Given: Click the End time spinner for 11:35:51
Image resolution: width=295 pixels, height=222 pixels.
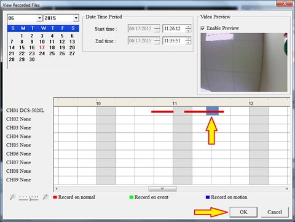Looking at the screenshot, I should (x=188, y=41).
